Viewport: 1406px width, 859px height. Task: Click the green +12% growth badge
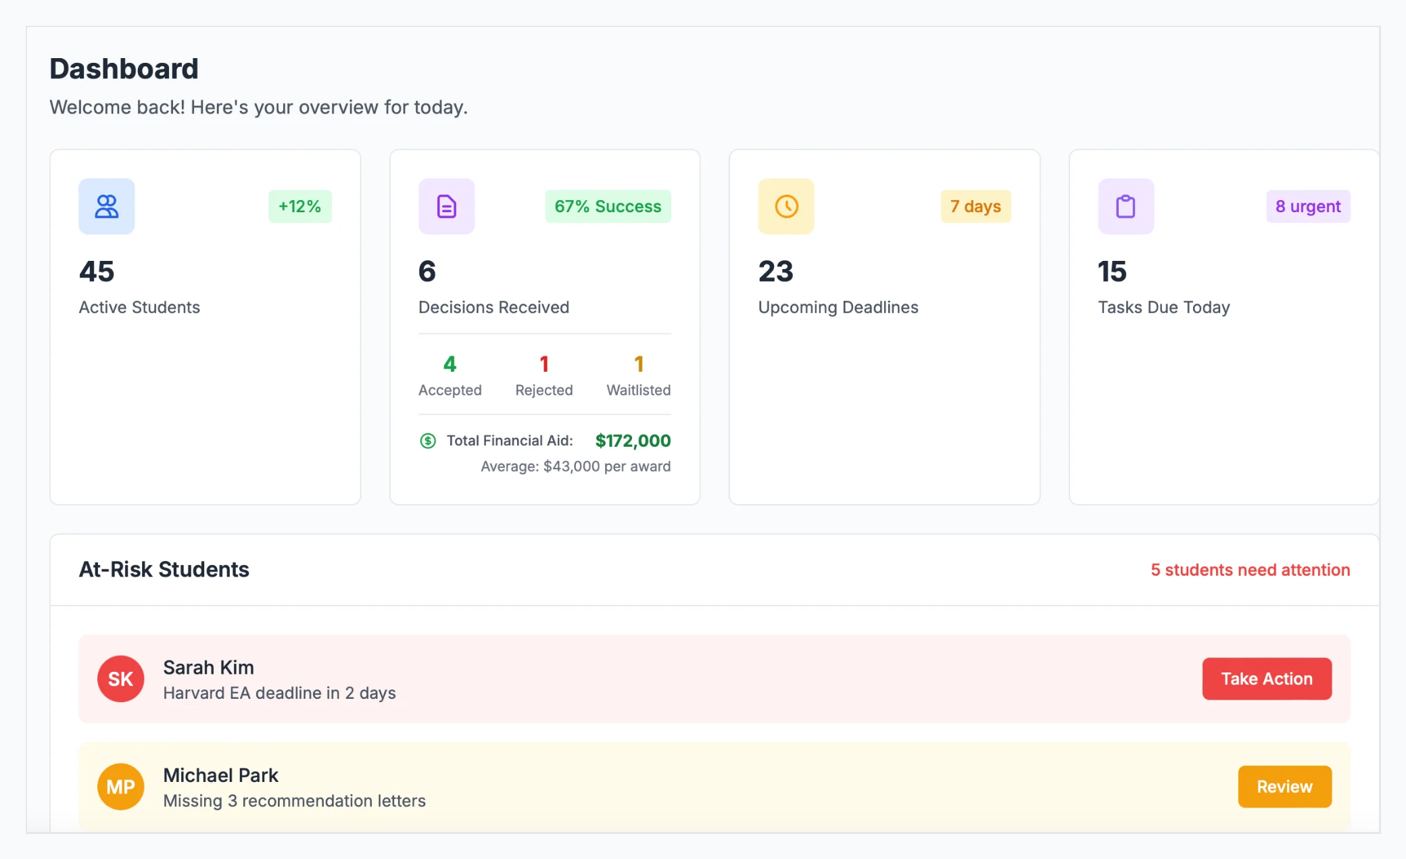299,206
